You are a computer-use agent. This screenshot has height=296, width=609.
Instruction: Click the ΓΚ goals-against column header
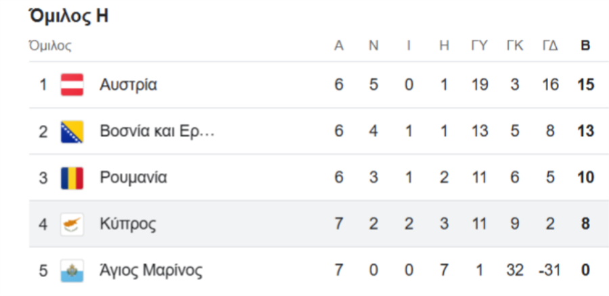click(514, 46)
